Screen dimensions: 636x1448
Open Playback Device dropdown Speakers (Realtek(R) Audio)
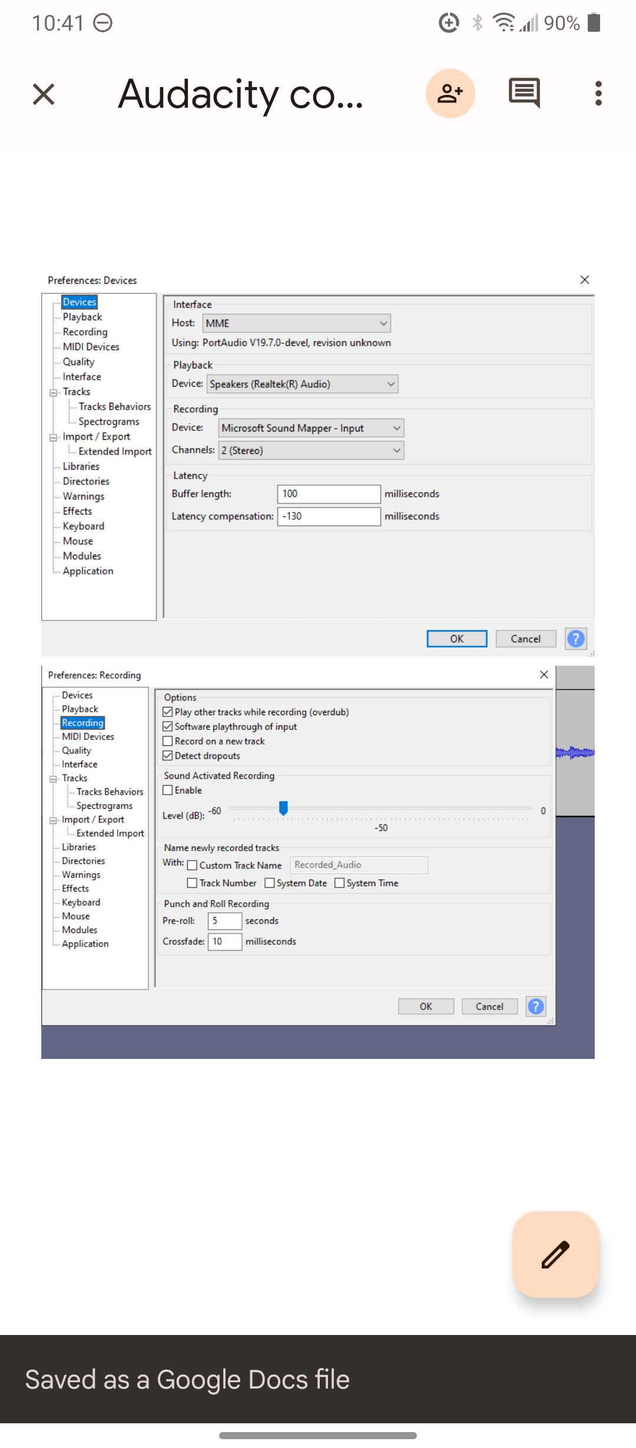coord(302,384)
